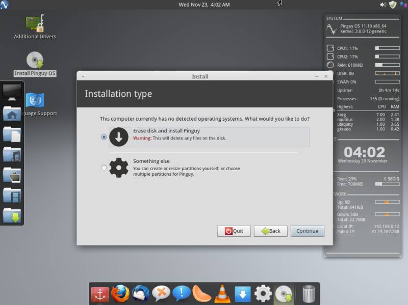Click the "Processes:" label in the monitor

tap(347, 99)
